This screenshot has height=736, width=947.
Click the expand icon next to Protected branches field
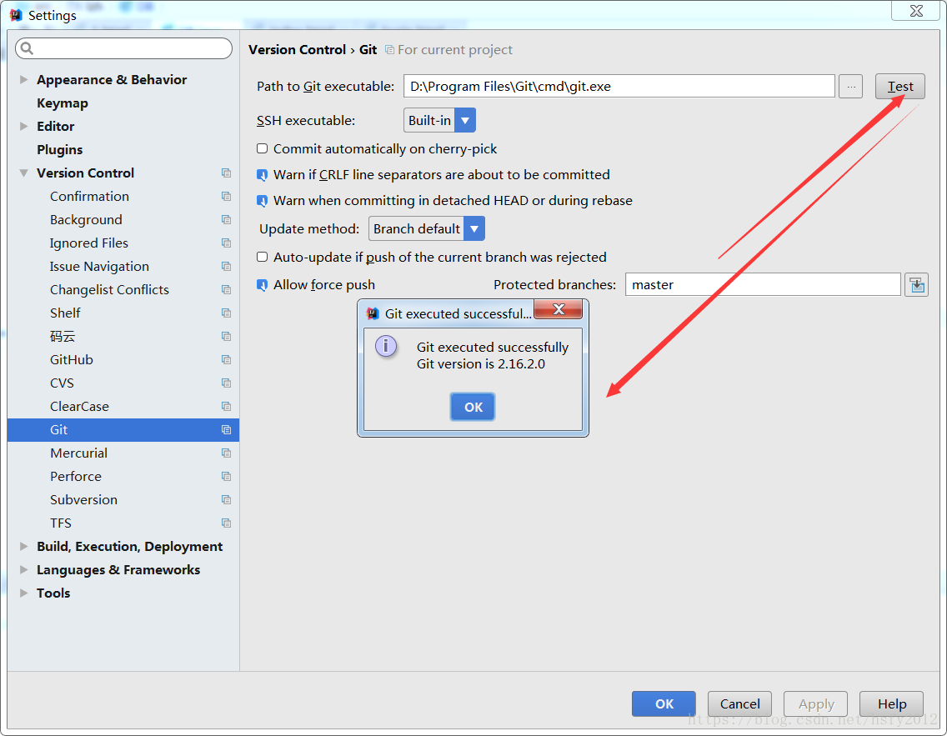tap(916, 284)
